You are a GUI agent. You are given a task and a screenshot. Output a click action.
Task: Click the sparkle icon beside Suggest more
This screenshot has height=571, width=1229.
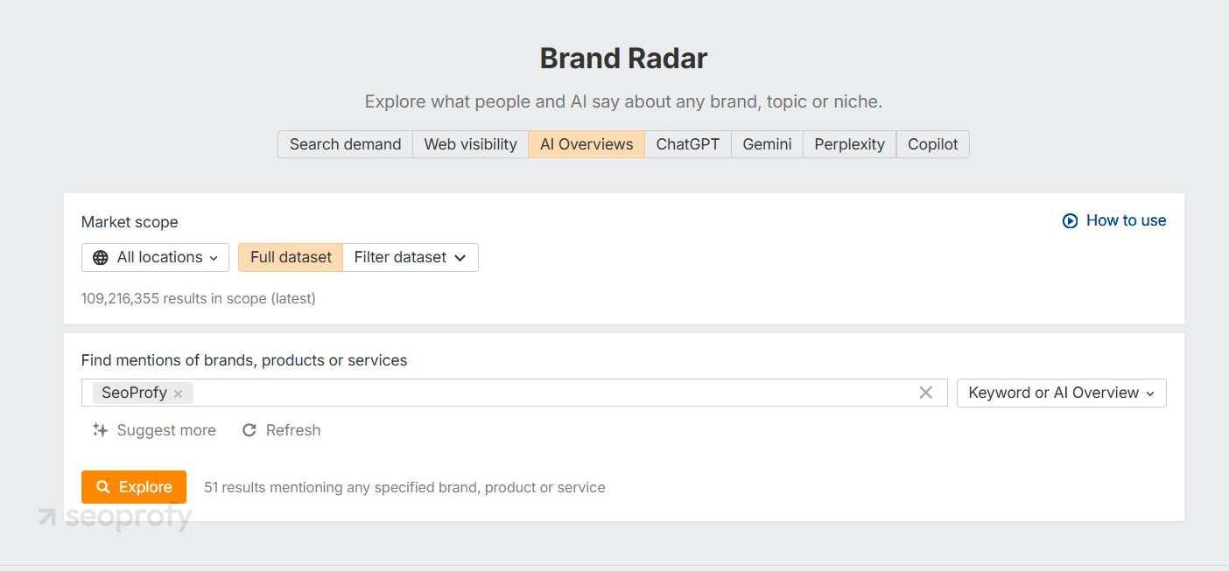click(x=101, y=430)
